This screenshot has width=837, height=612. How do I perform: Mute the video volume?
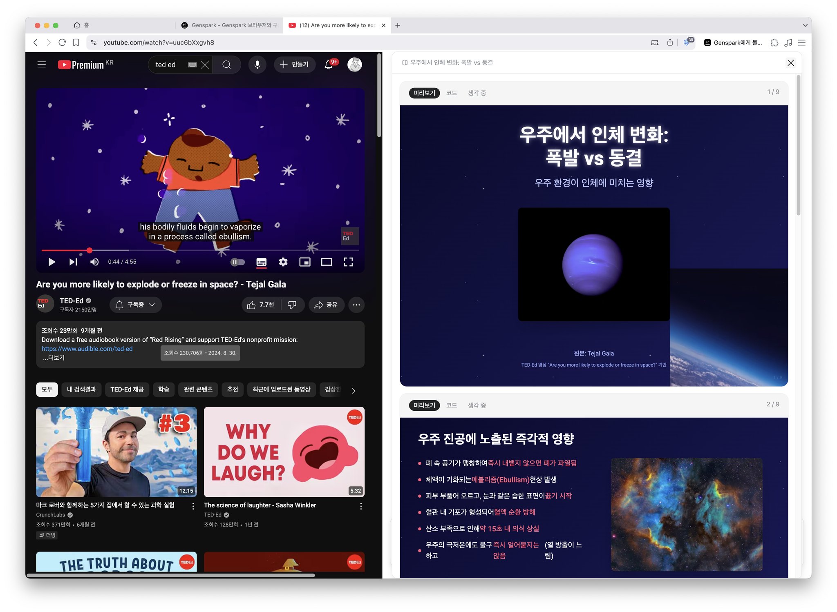(94, 262)
